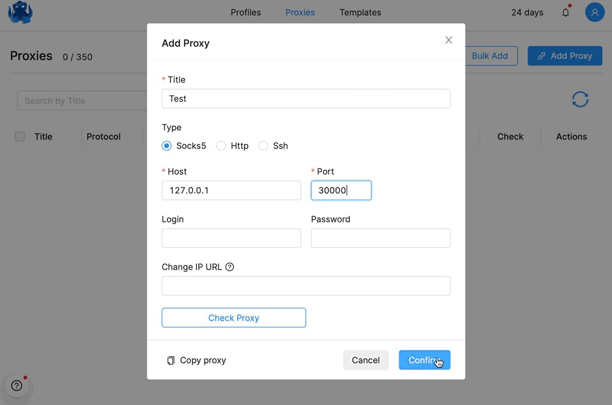Open the help button in corner
This screenshot has height=405, width=612.
point(17,385)
